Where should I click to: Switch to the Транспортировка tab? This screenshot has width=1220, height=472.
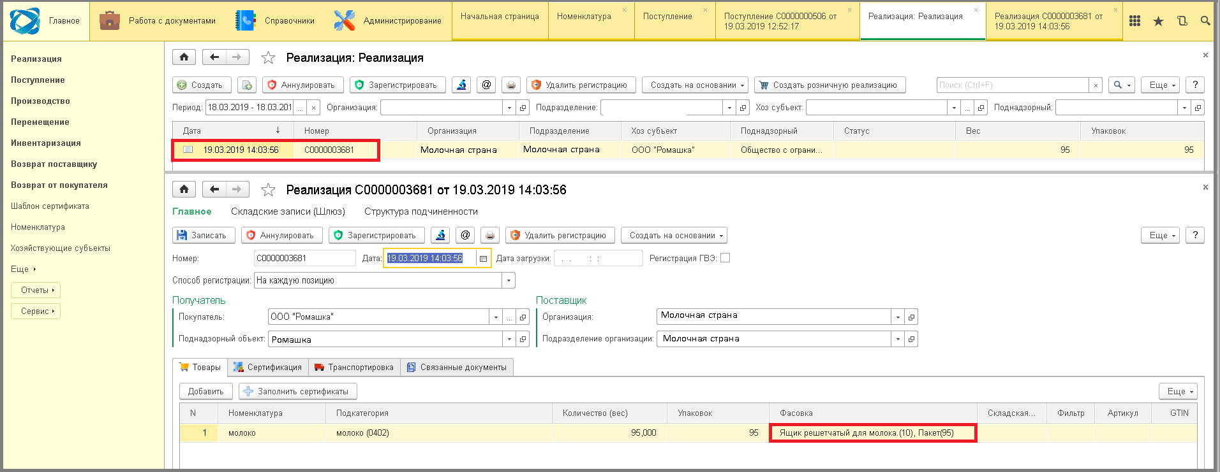[355, 368]
